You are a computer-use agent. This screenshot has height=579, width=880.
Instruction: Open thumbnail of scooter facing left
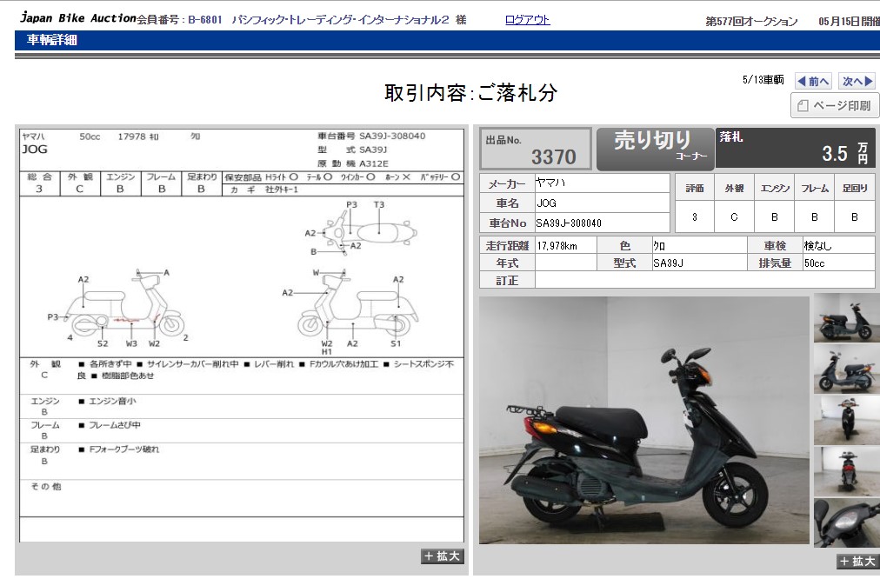pyautogui.click(x=846, y=369)
